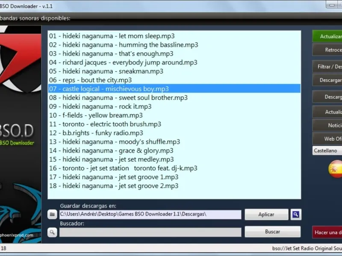Select track 03 that's enough.mp3
This screenshot has height=256, width=342.
coord(174,54)
